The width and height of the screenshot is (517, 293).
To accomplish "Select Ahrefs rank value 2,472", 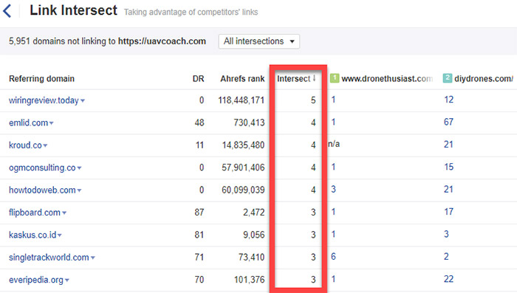I will coord(254,213).
